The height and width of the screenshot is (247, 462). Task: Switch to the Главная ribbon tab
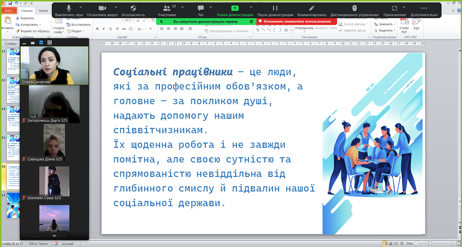pyautogui.click(x=27, y=11)
